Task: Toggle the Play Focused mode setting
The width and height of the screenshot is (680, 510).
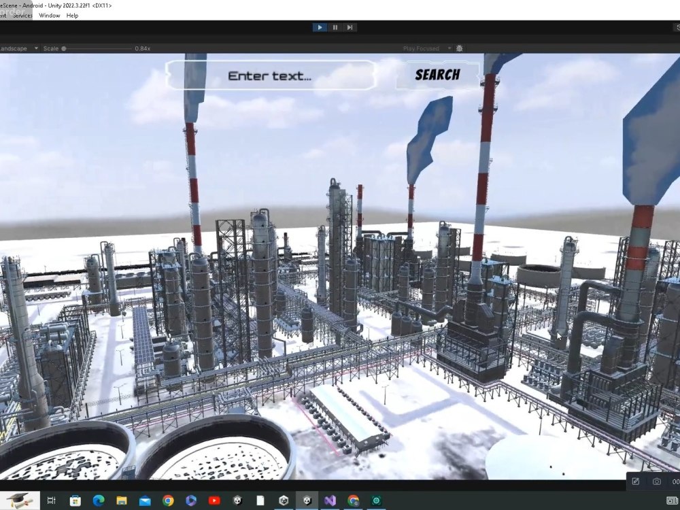Action: pos(422,48)
